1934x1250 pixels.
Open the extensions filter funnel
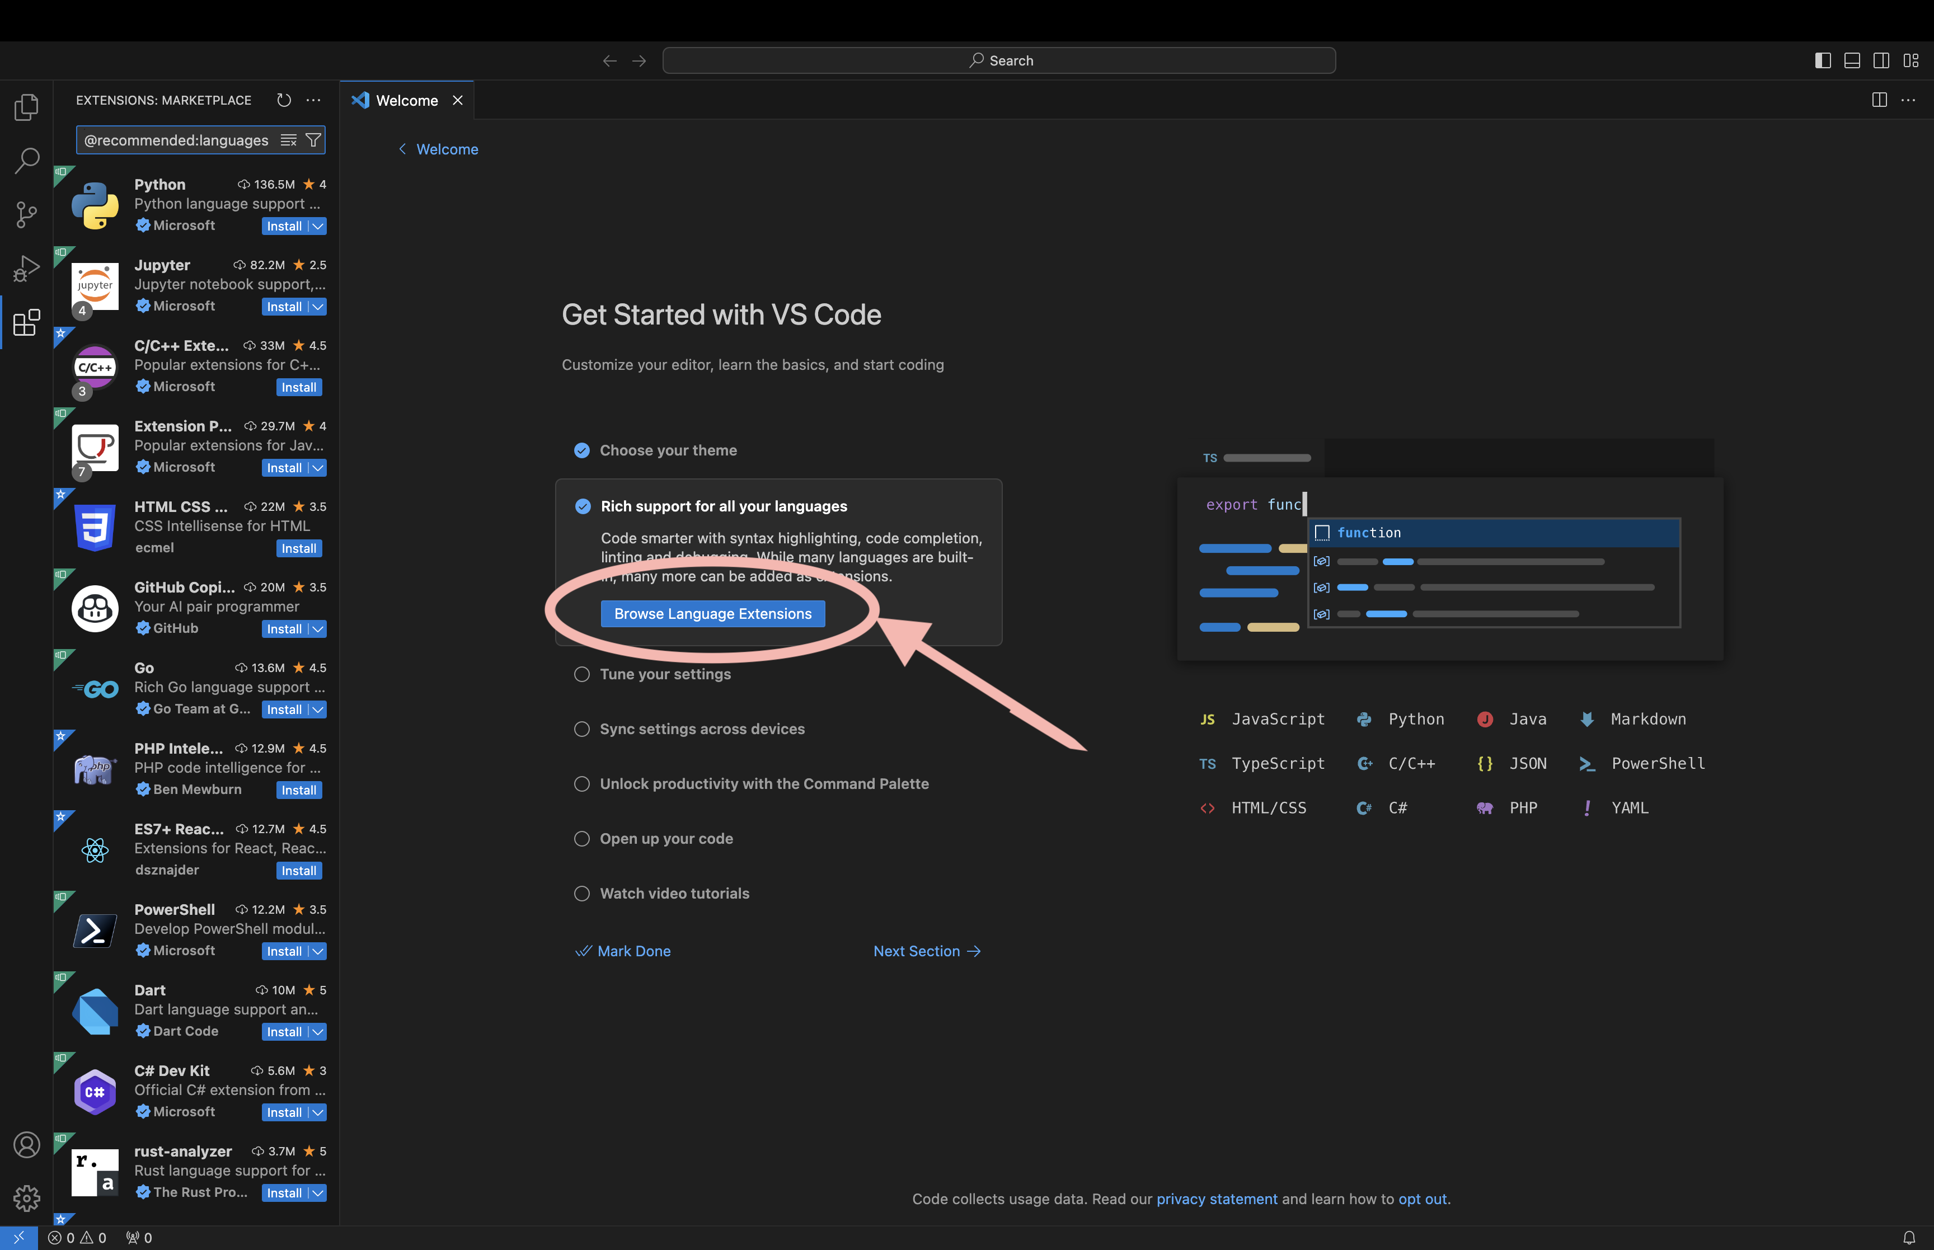pos(312,140)
